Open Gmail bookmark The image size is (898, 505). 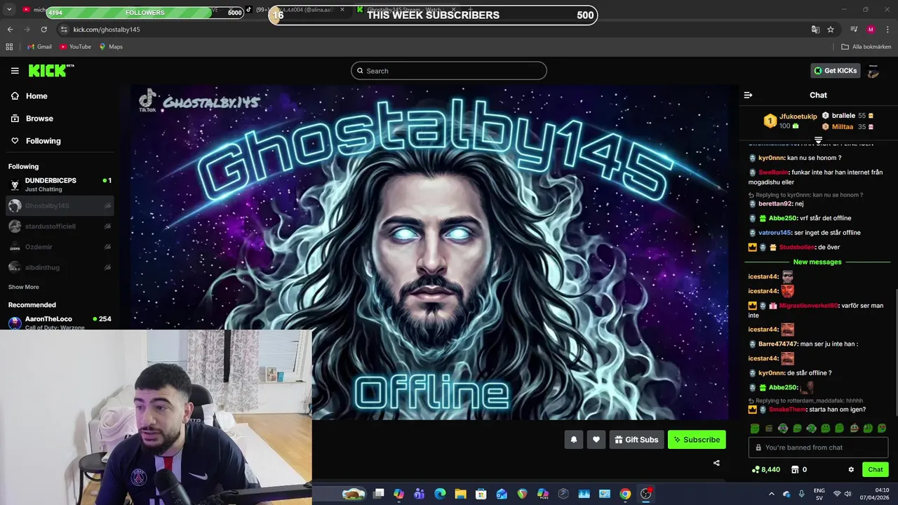coord(39,47)
